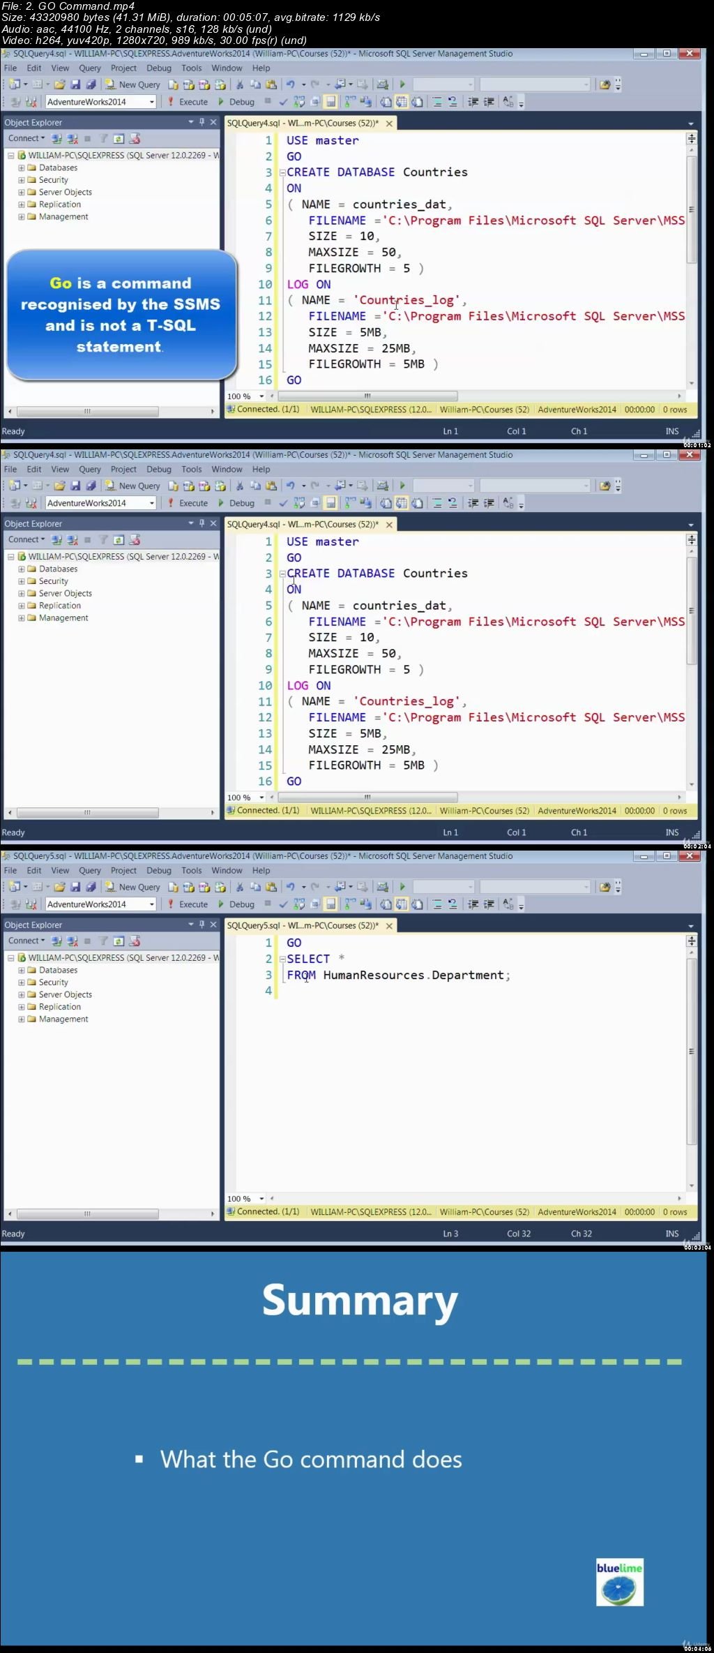Image resolution: width=714 pixels, height=1653 pixels.
Task: Click Object Explorer horizontal scrollbar in bottom window
Action: [87, 1214]
